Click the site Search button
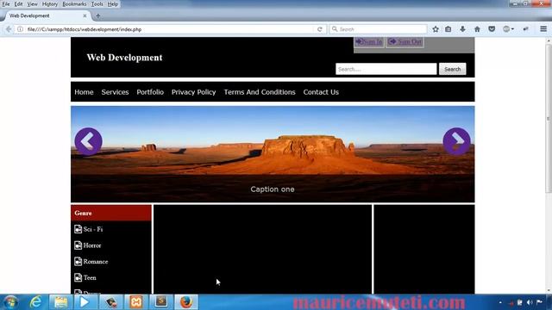This screenshot has height=310, width=552. 452,69
